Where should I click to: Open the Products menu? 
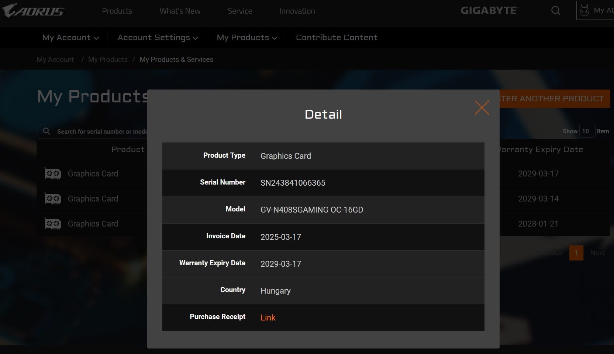pos(117,11)
